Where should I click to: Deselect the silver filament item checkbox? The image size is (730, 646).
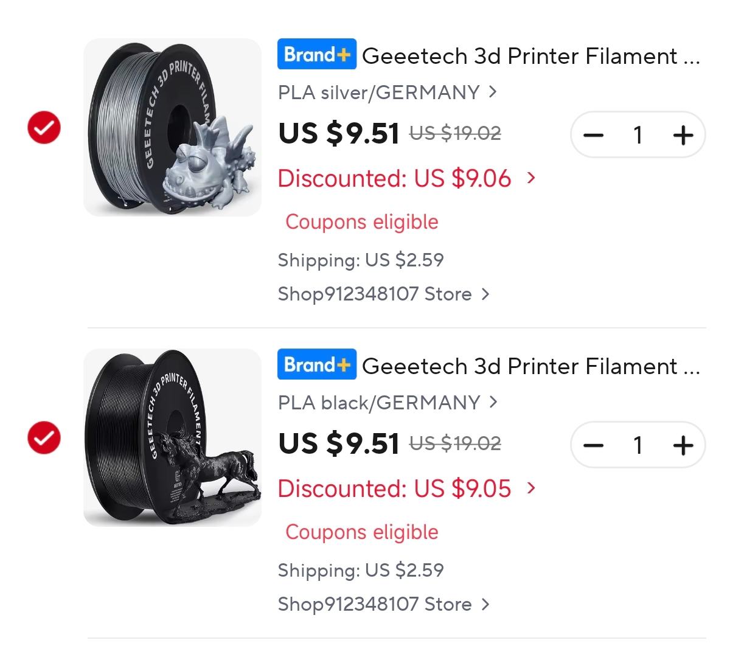pyautogui.click(x=44, y=128)
